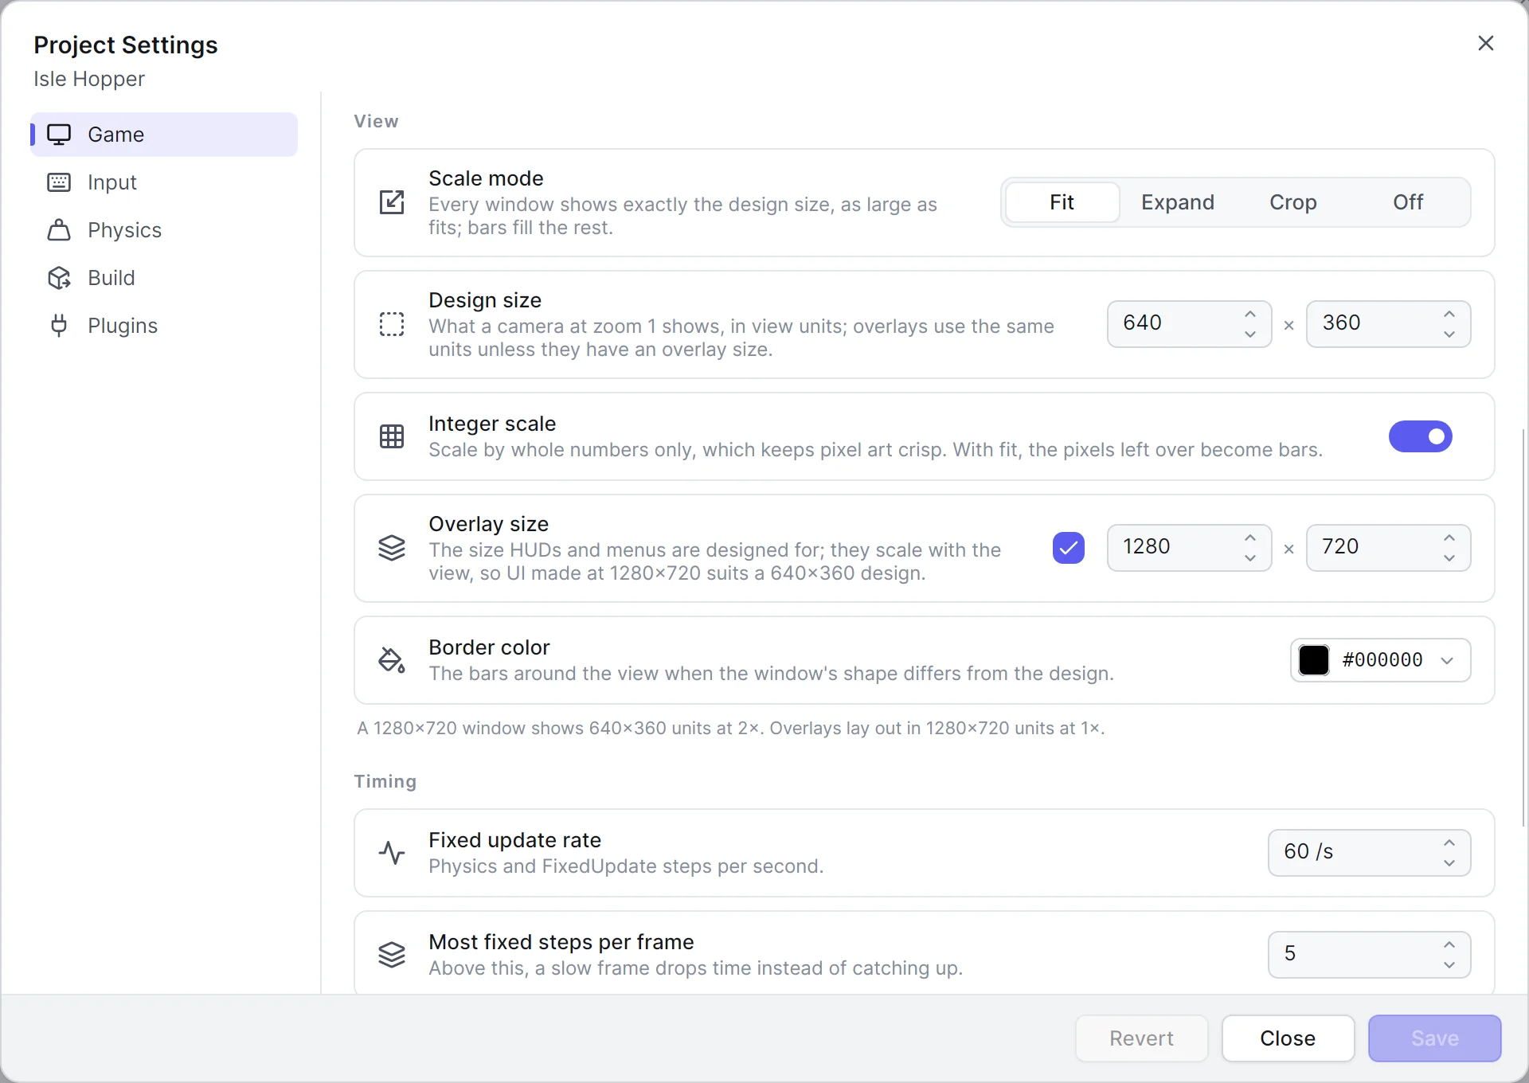This screenshot has height=1083, width=1529.
Task: Click the Most fixed steps layers icon
Action: click(x=392, y=955)
